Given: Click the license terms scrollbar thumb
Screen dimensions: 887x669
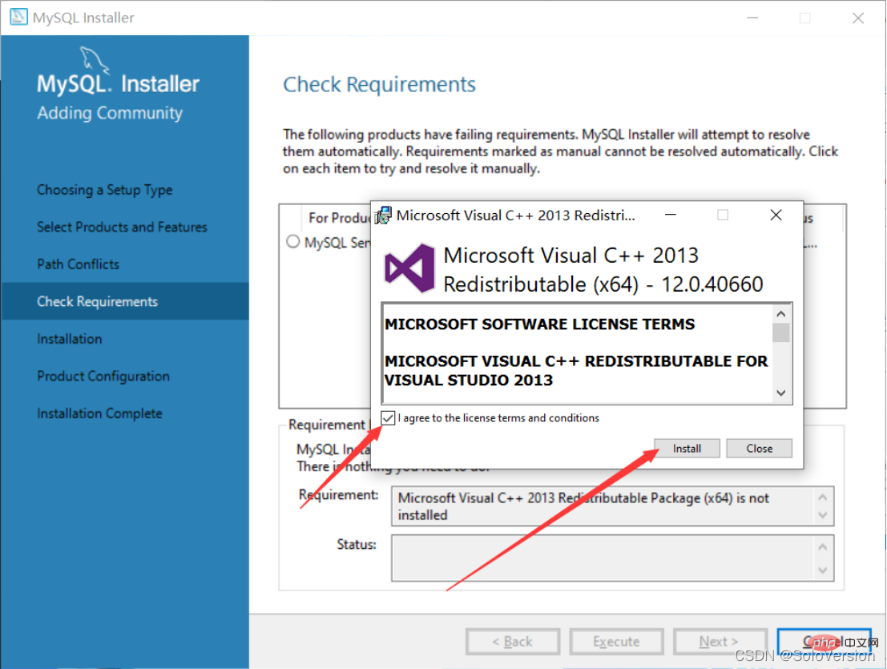Looking at the screenshot, I should 780,333.
